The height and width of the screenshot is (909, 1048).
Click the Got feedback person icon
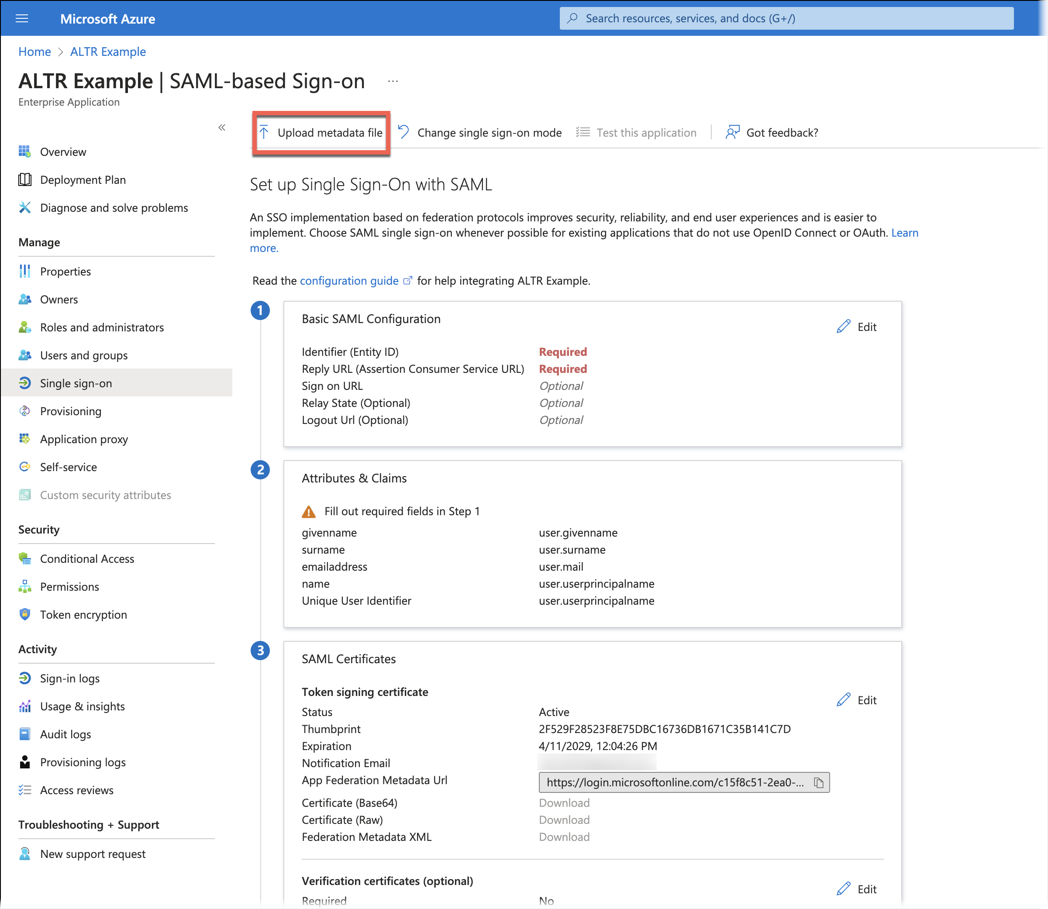(x=732, y=132)
